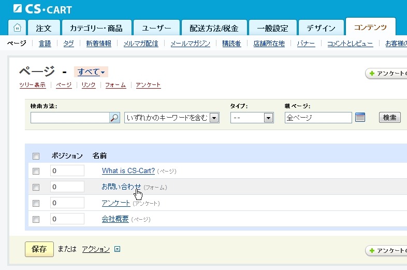407x270 pixels.
Task: Open the 新着情報 submenu link
Action: tap(98, 44)
